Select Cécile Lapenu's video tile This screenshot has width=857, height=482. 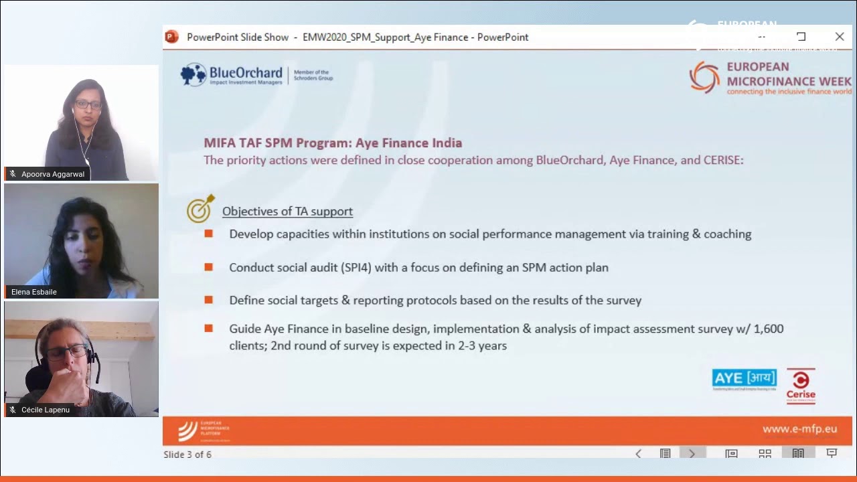(x=81, y=359)
